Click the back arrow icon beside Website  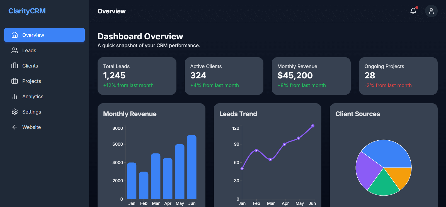[x=15, y=127]
